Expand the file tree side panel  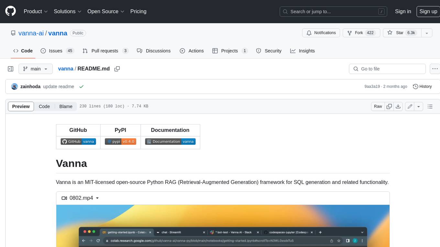click(x=11, y=69)
